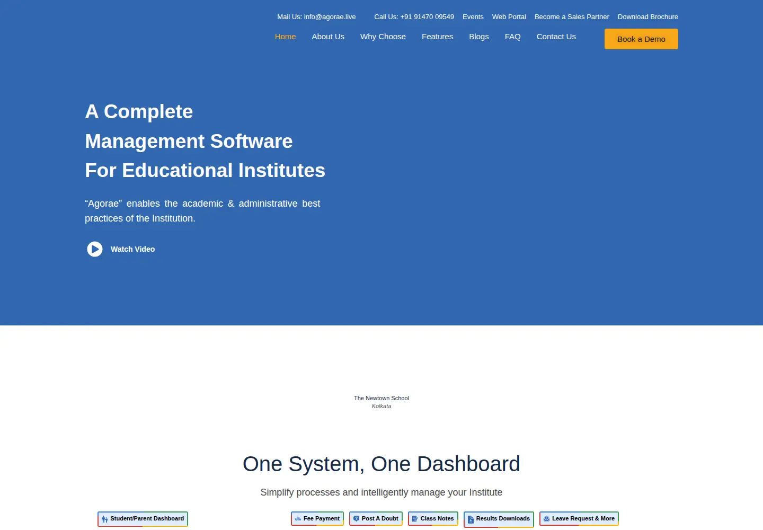Image resolution: width=763 pixels, height=530 pixels.
Task: Open the Web Portal link
Action: 509,17
